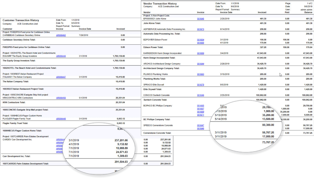Open Karm Design invoice link 001659
The width and height of the screenshot is (314, 178).
click(x=201, y=53)
